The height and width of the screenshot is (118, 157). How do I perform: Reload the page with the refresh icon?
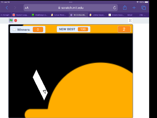(x=114, y=8)
